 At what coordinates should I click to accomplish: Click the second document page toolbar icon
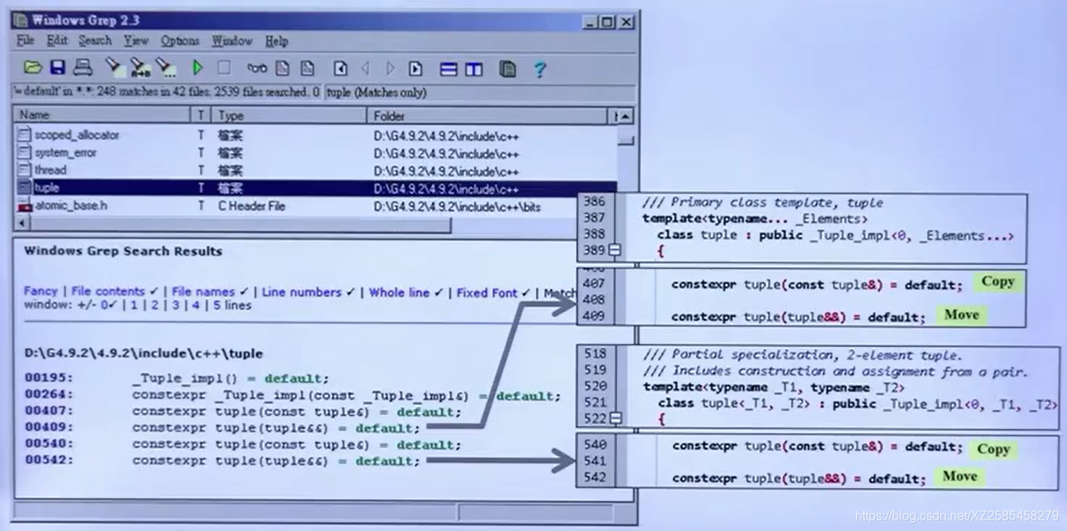coord(307,69)
